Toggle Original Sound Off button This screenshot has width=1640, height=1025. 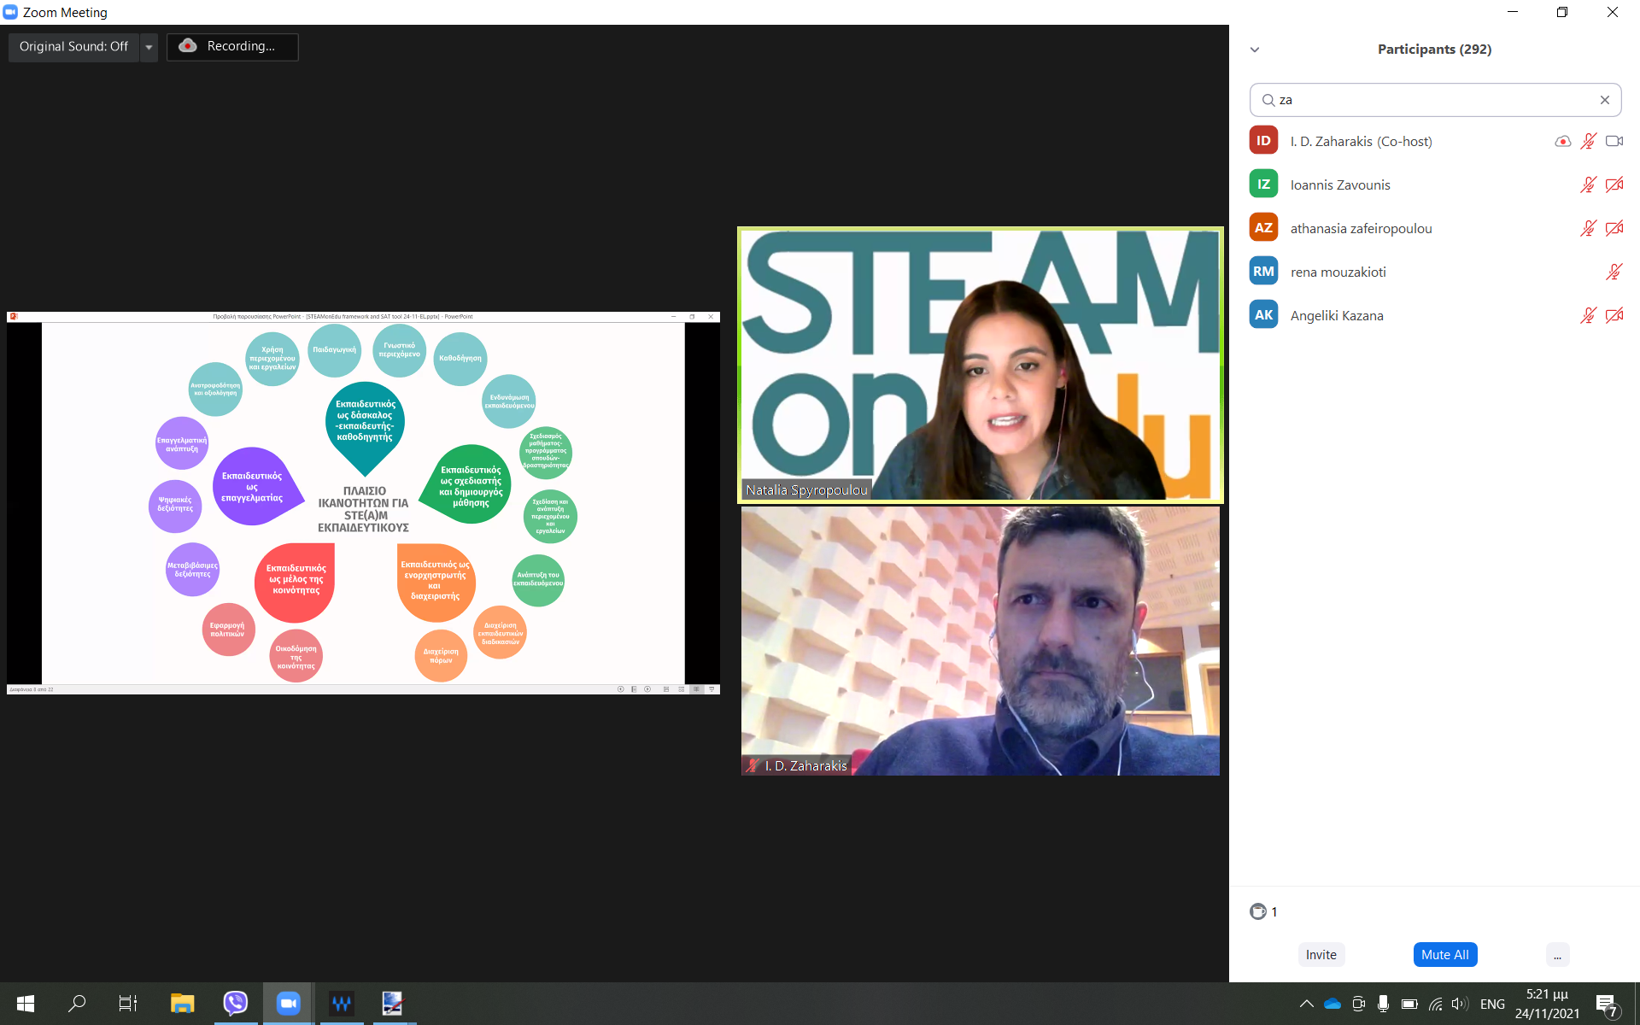pyautogui.click(x=73, y=47)
